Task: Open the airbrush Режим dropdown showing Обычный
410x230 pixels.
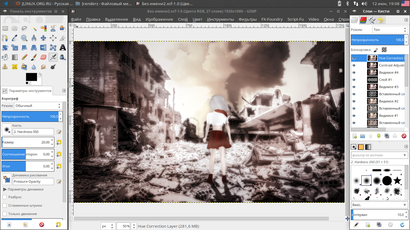Action: point(38,106)
